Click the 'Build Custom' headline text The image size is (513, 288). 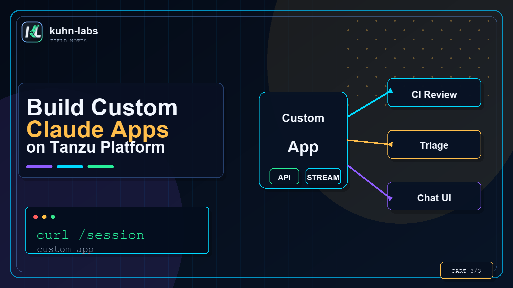102,108
